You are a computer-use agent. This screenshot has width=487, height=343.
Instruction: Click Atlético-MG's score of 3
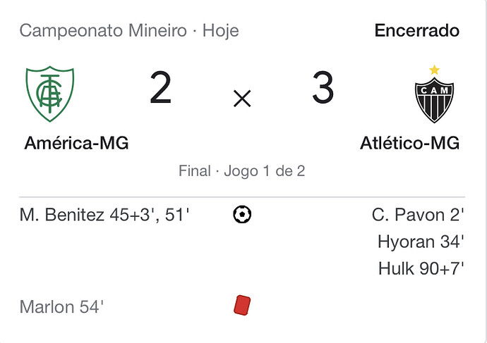click(x=323, y=87)
